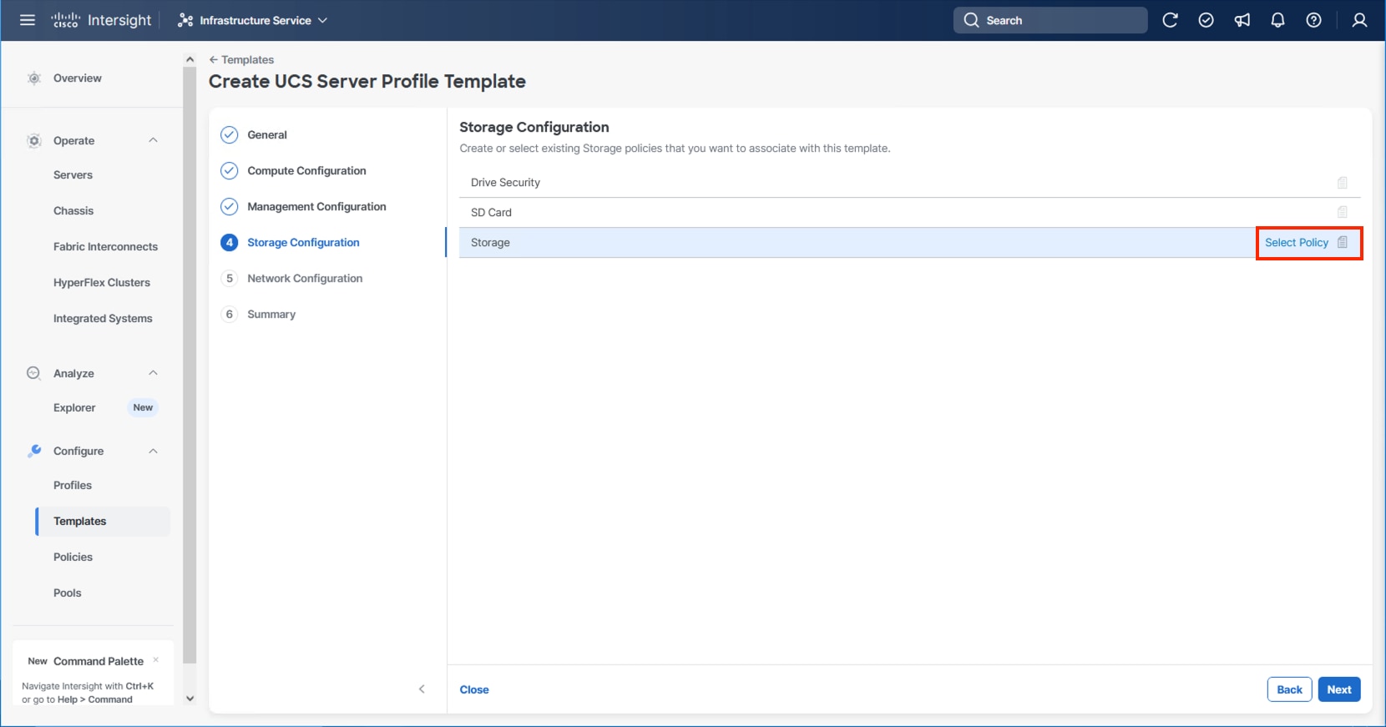Click the Cisco Intersight logo
The width and height of the screenshot is (1386, 727).
point(101,20)
